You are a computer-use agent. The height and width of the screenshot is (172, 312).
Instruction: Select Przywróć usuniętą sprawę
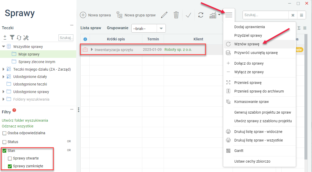(x=259, y=53)
